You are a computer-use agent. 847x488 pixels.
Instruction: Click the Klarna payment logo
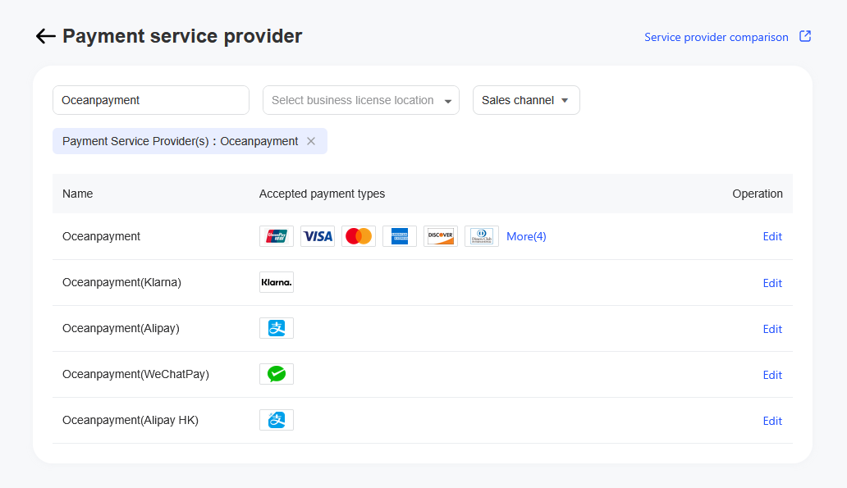pyautogui.click(x=276, y=282)
